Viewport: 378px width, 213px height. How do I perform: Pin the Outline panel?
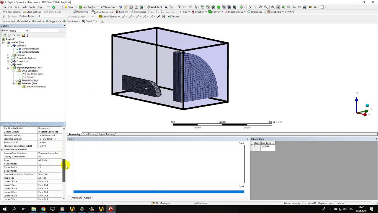click(x=64, y=26)
